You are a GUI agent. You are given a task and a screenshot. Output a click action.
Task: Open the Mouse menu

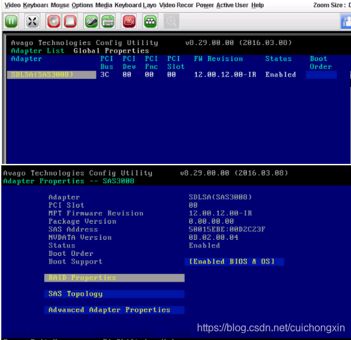point(60,5)
